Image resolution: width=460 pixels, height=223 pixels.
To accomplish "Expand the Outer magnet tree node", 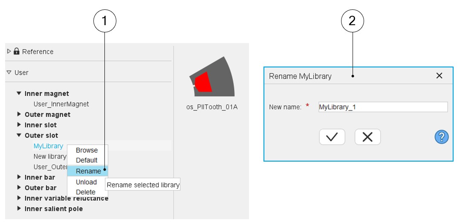I will tap(19, 114).
